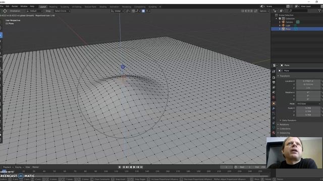Open pivot point dropdown
This screenshot has height=181, width=323.
point(128,11)
